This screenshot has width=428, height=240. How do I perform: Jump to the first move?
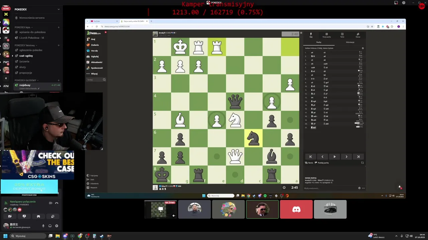[310, 157]
